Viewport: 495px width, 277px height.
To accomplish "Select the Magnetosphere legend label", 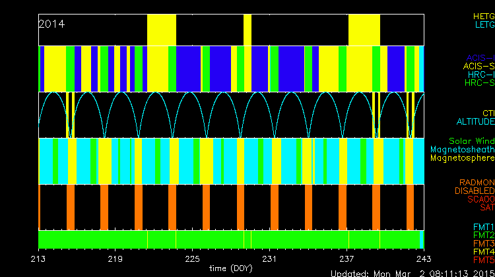I will coord(463,158).
